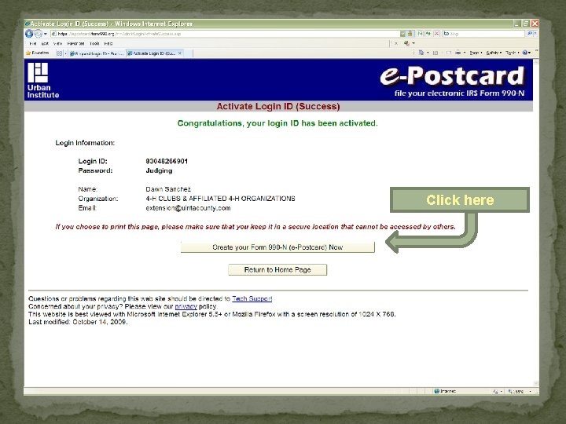Minimize the Internet Explorer window
Screen dimensions: 566x424
(x=517, y=24)
